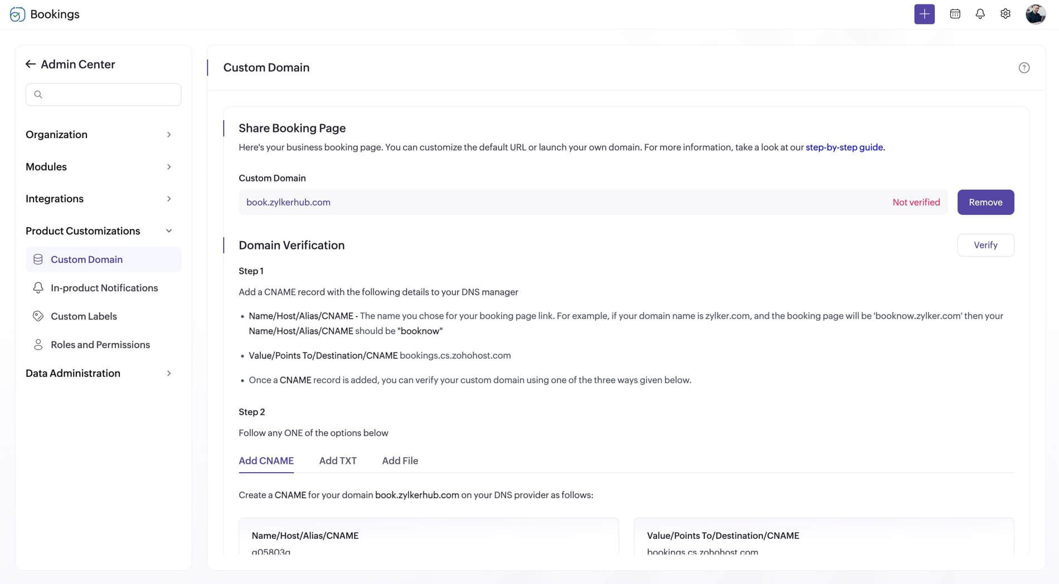Collapse the Product Customizations chevron
This screenshot has width=1059, height=584.
click(169, 231)
